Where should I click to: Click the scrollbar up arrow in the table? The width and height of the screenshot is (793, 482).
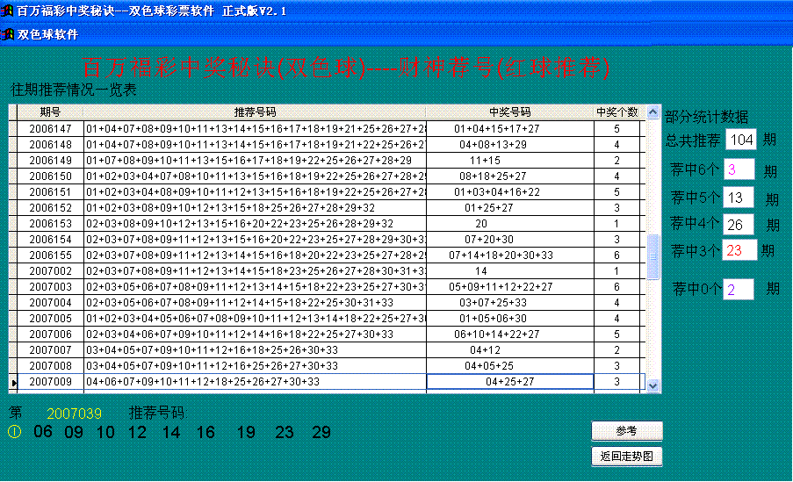tap(652, 112)
